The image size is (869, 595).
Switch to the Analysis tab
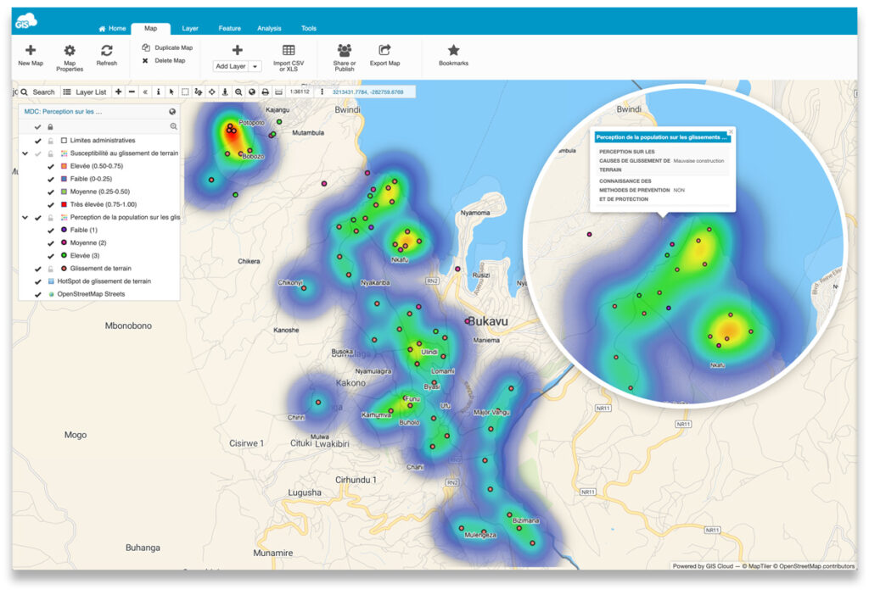coord(269,28)
